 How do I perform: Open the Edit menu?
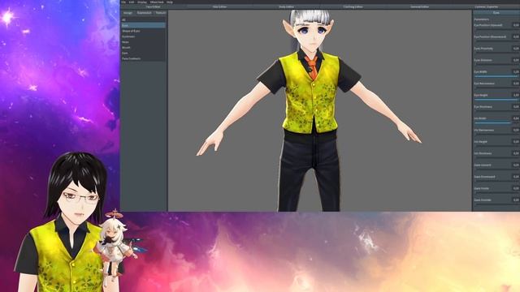[132, 2]
